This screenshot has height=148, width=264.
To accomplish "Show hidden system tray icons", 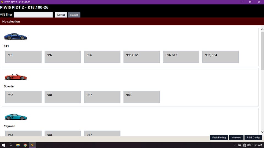I will pyautogui.click(x=235, y=145).
